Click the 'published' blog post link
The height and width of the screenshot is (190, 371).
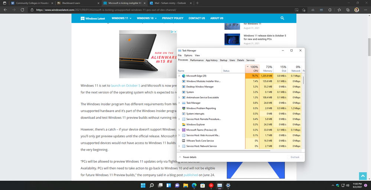[x=191, y=175]
